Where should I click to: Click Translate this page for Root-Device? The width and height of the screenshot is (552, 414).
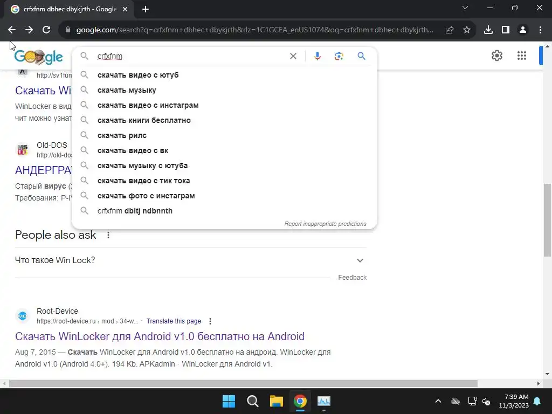(174, 321)
